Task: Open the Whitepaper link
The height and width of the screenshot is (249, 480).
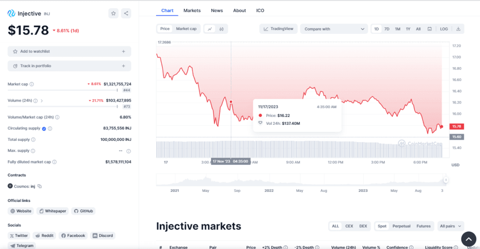Action: click(x=52, y=211)
